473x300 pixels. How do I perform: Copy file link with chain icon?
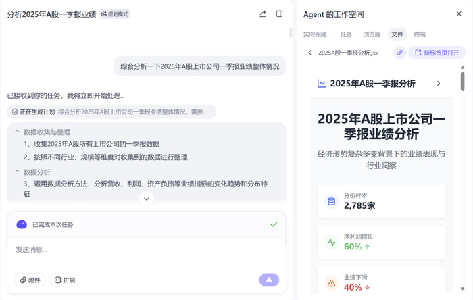click(x=400, y=53)
